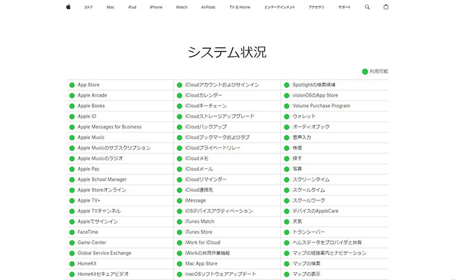Click the green dot beside Game Center
457x280 pixels.
pyautogui.click(x=72, y=243)
